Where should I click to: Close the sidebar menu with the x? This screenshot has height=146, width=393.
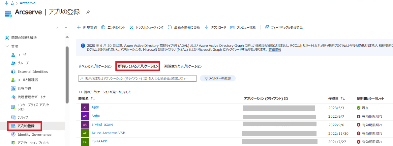57,28
